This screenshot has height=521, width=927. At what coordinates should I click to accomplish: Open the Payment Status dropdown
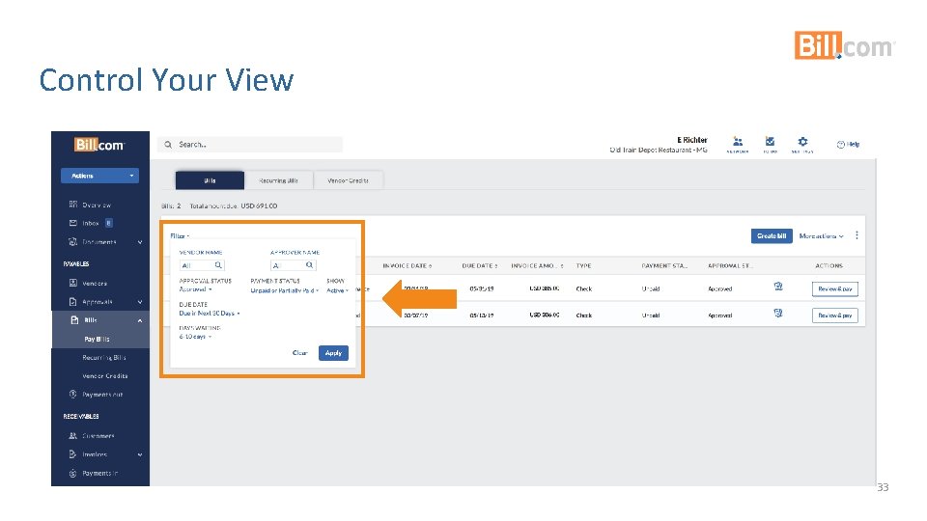[284, 290]
